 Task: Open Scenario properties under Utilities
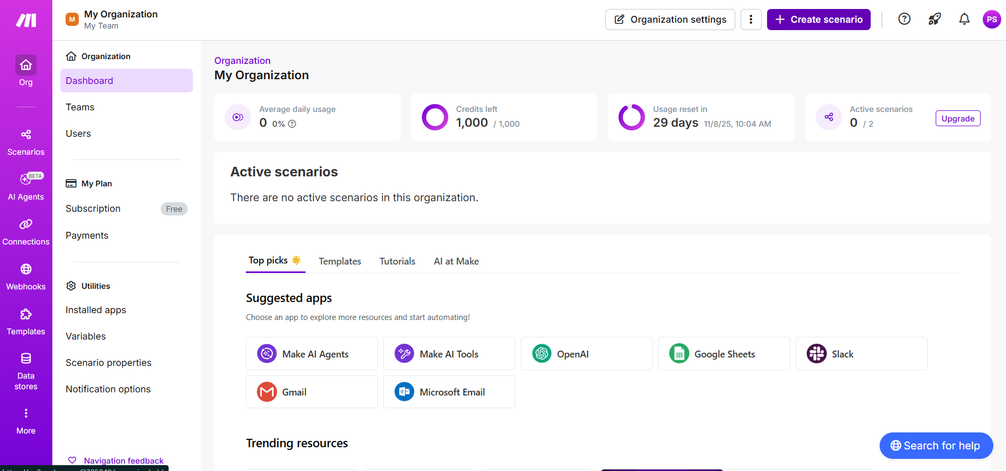(x=126, y=363)
